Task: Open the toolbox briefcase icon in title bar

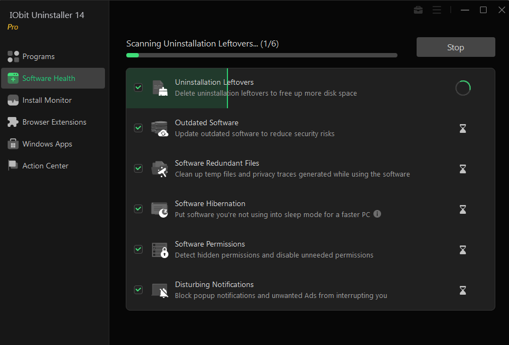Action: pyautogui.click(x=418, y=10)
